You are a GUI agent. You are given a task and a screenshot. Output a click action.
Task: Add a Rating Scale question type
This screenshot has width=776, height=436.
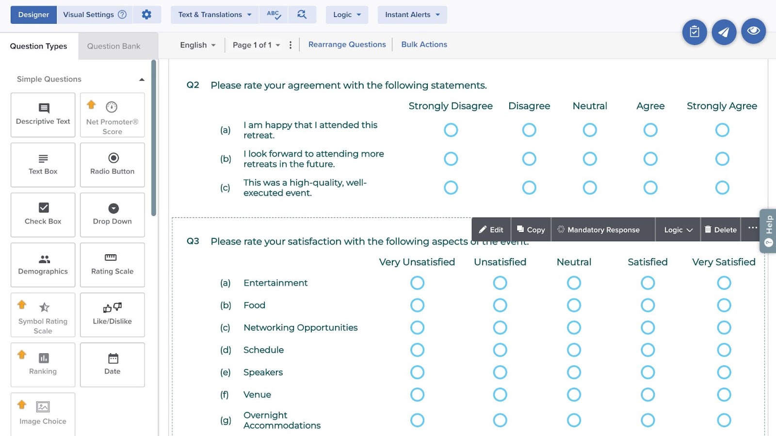click(113, 265)
